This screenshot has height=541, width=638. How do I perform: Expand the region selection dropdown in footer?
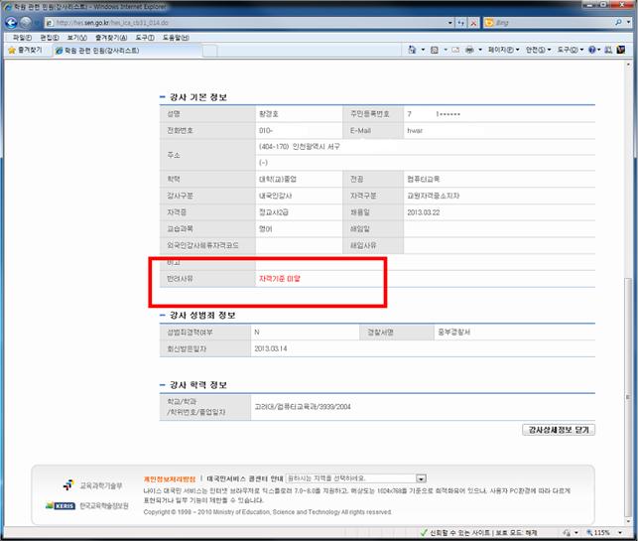422,477
